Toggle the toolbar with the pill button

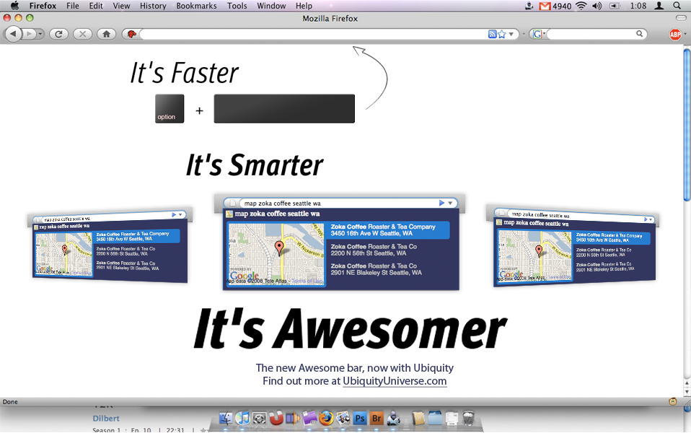pyautogui.click(x=681, y=17)
